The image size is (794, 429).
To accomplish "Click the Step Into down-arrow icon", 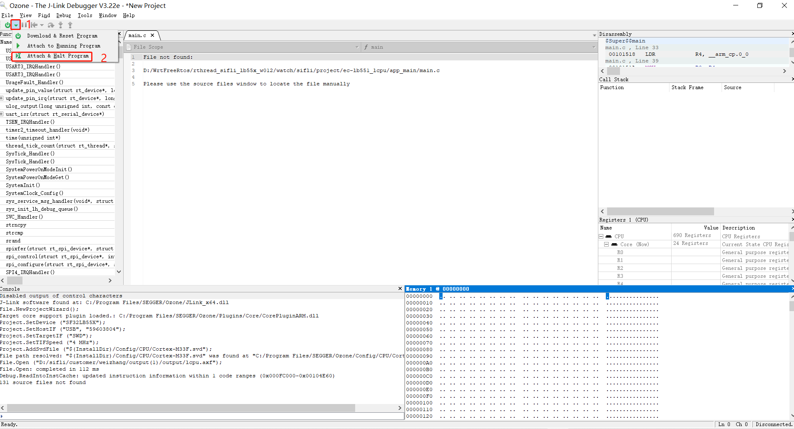I will click(x=61, y=25).
